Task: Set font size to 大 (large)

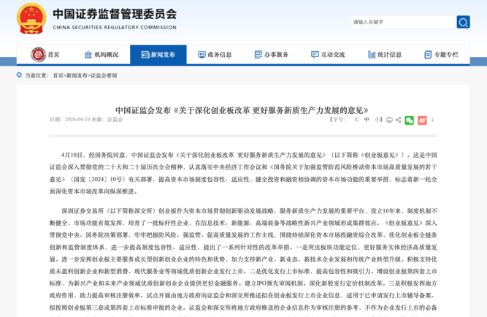Action: (356, 120)
